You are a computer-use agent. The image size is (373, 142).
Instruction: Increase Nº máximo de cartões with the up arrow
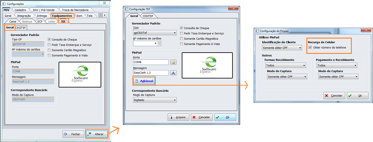click(159, 42)
